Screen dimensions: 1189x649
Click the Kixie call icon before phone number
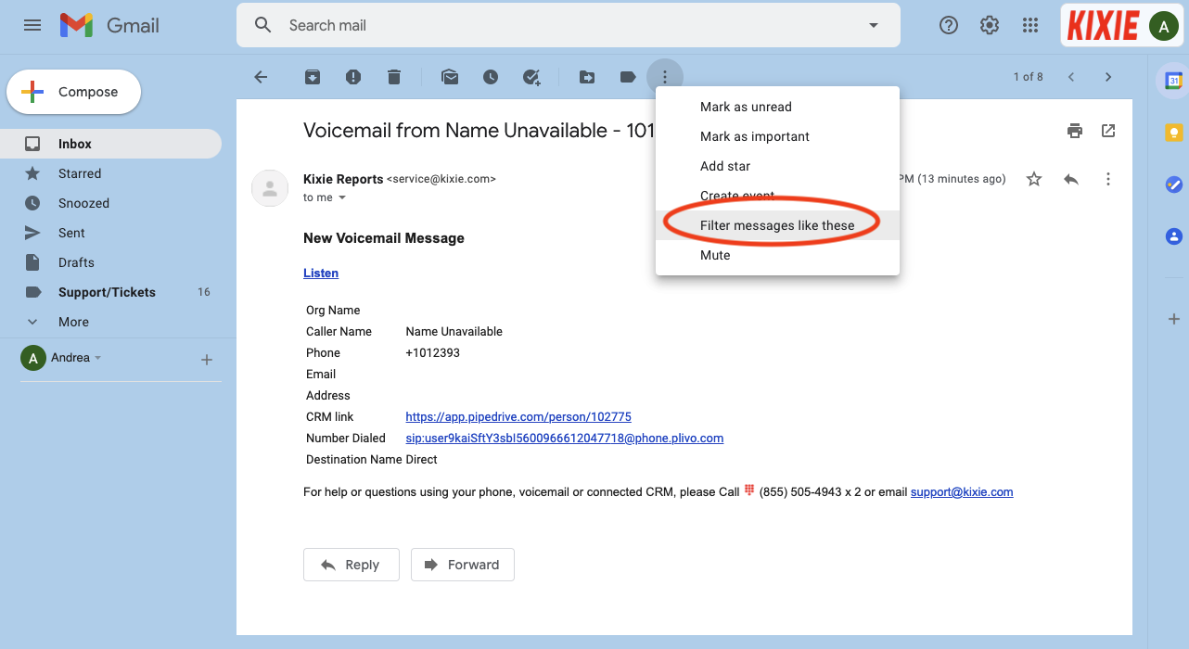(749, 490)
